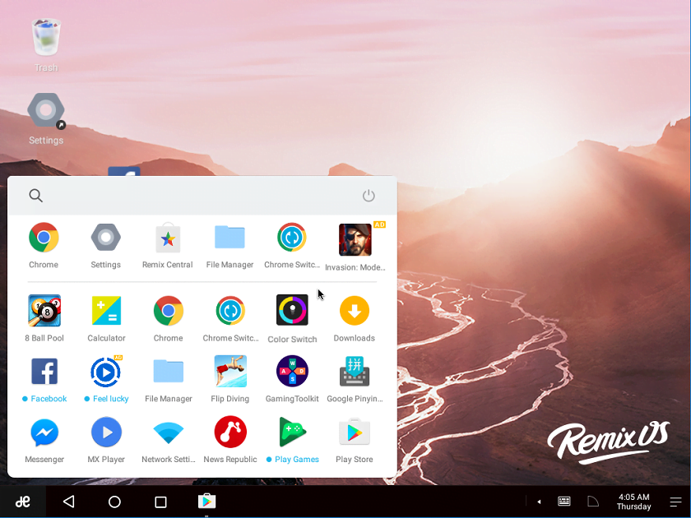Open the Downloads app

354,311
